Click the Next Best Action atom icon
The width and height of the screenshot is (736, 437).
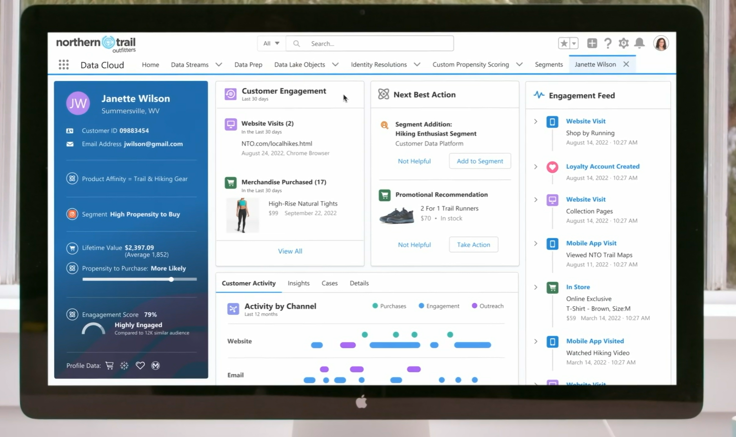click(384, 94)
